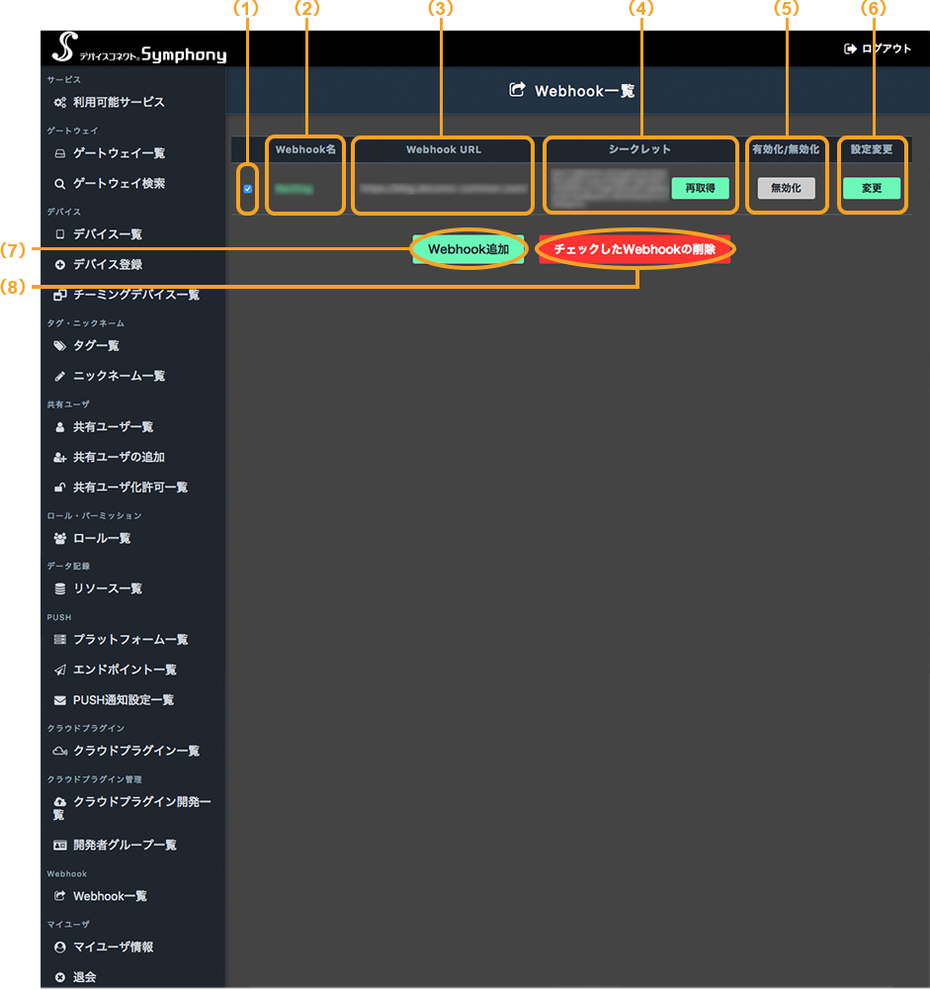Click paper-plane icon beside エンドポイント一覧
The image size is (930, 990).
click(x=60, y=670)
